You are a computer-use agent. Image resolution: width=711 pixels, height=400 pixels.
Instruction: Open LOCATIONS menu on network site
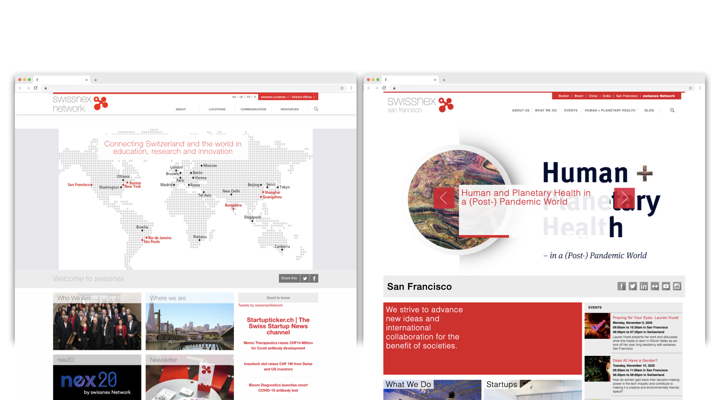click(217, 109)
